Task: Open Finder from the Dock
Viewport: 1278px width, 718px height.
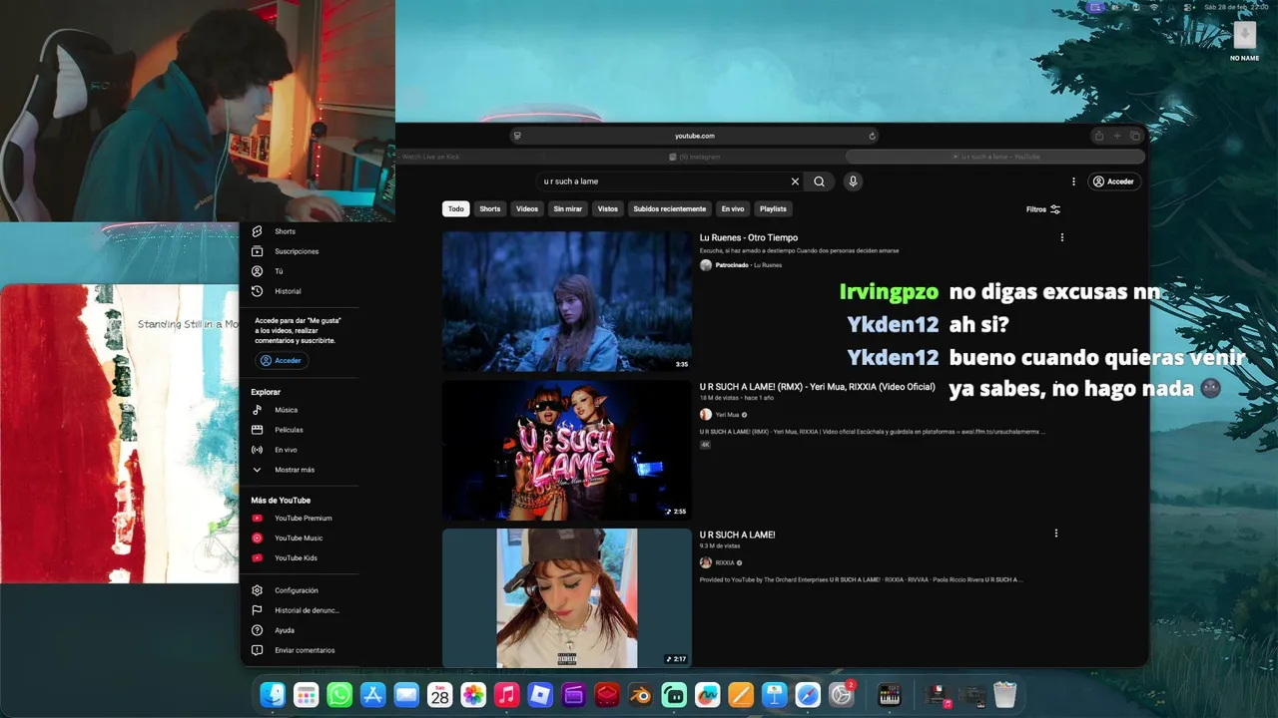Action: click(273, 695)
